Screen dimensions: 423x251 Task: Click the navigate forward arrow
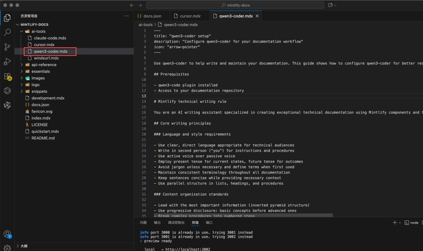140,5
